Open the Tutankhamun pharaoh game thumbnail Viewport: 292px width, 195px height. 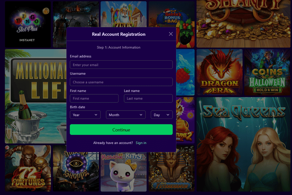(172, 172)
